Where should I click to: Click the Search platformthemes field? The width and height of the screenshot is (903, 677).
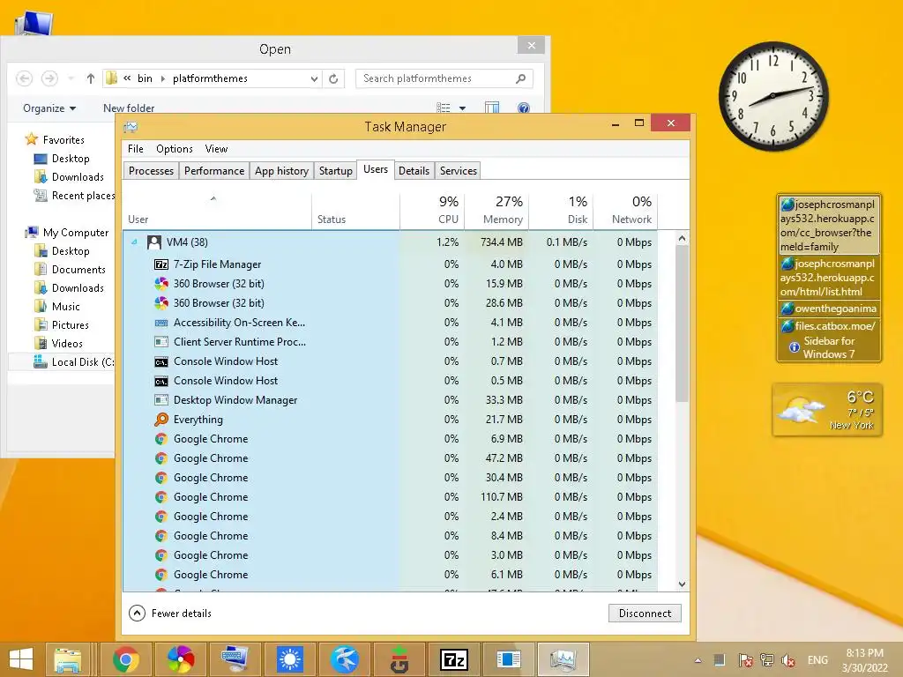(444, 78)
